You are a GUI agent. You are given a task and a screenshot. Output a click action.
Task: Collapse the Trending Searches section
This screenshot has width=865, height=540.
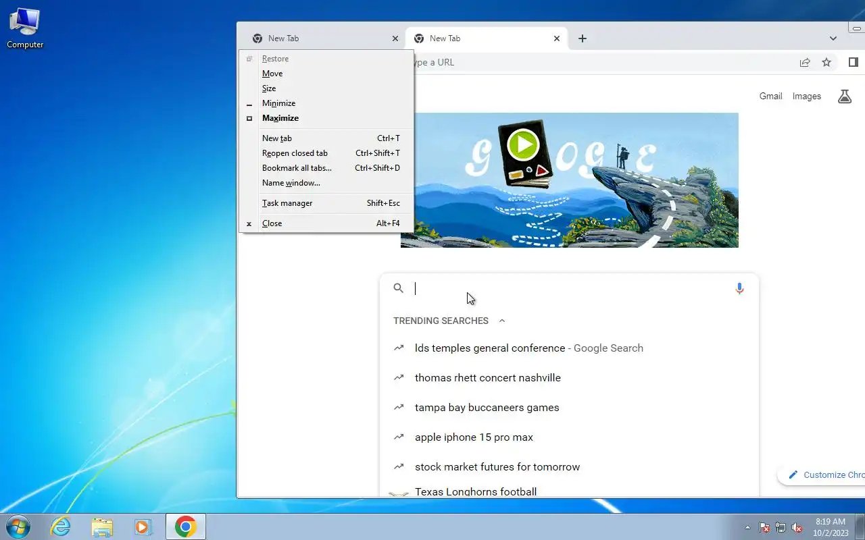501,321
